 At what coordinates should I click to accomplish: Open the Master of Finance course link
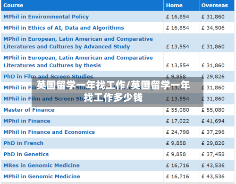pos(29,110)
